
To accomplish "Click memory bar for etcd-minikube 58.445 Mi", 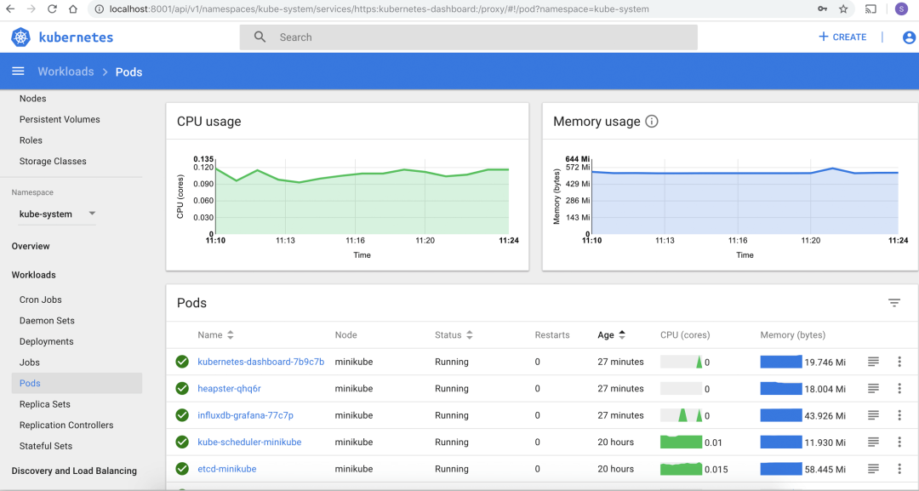I will (780, 469).
